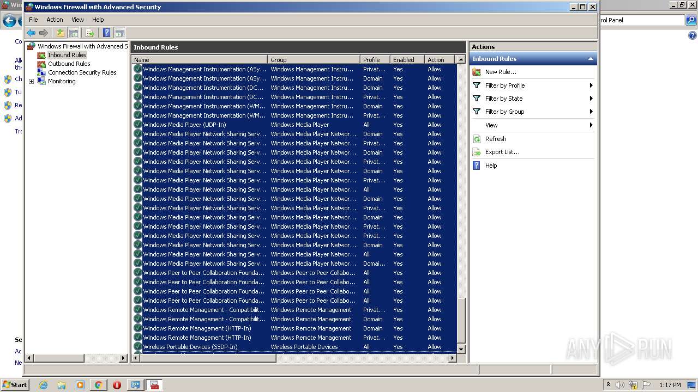Click tree pane horizontal scroll left arrow
Screen dimensions: 698x392
pyautogui.click(x=29, y=358)
